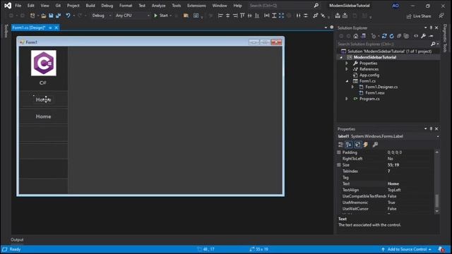Expand the References node
Viewport: 452px width, 254px height.
[347, 69]
